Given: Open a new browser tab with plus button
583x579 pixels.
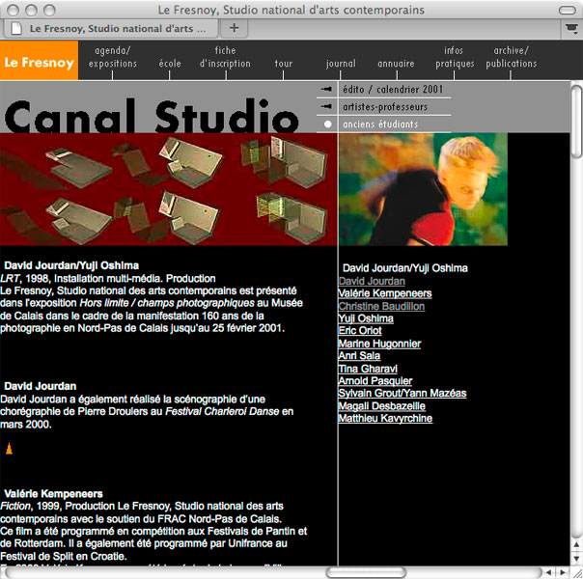Looking at the screenshot, I should pyautogui.click(x=235, y=28).
